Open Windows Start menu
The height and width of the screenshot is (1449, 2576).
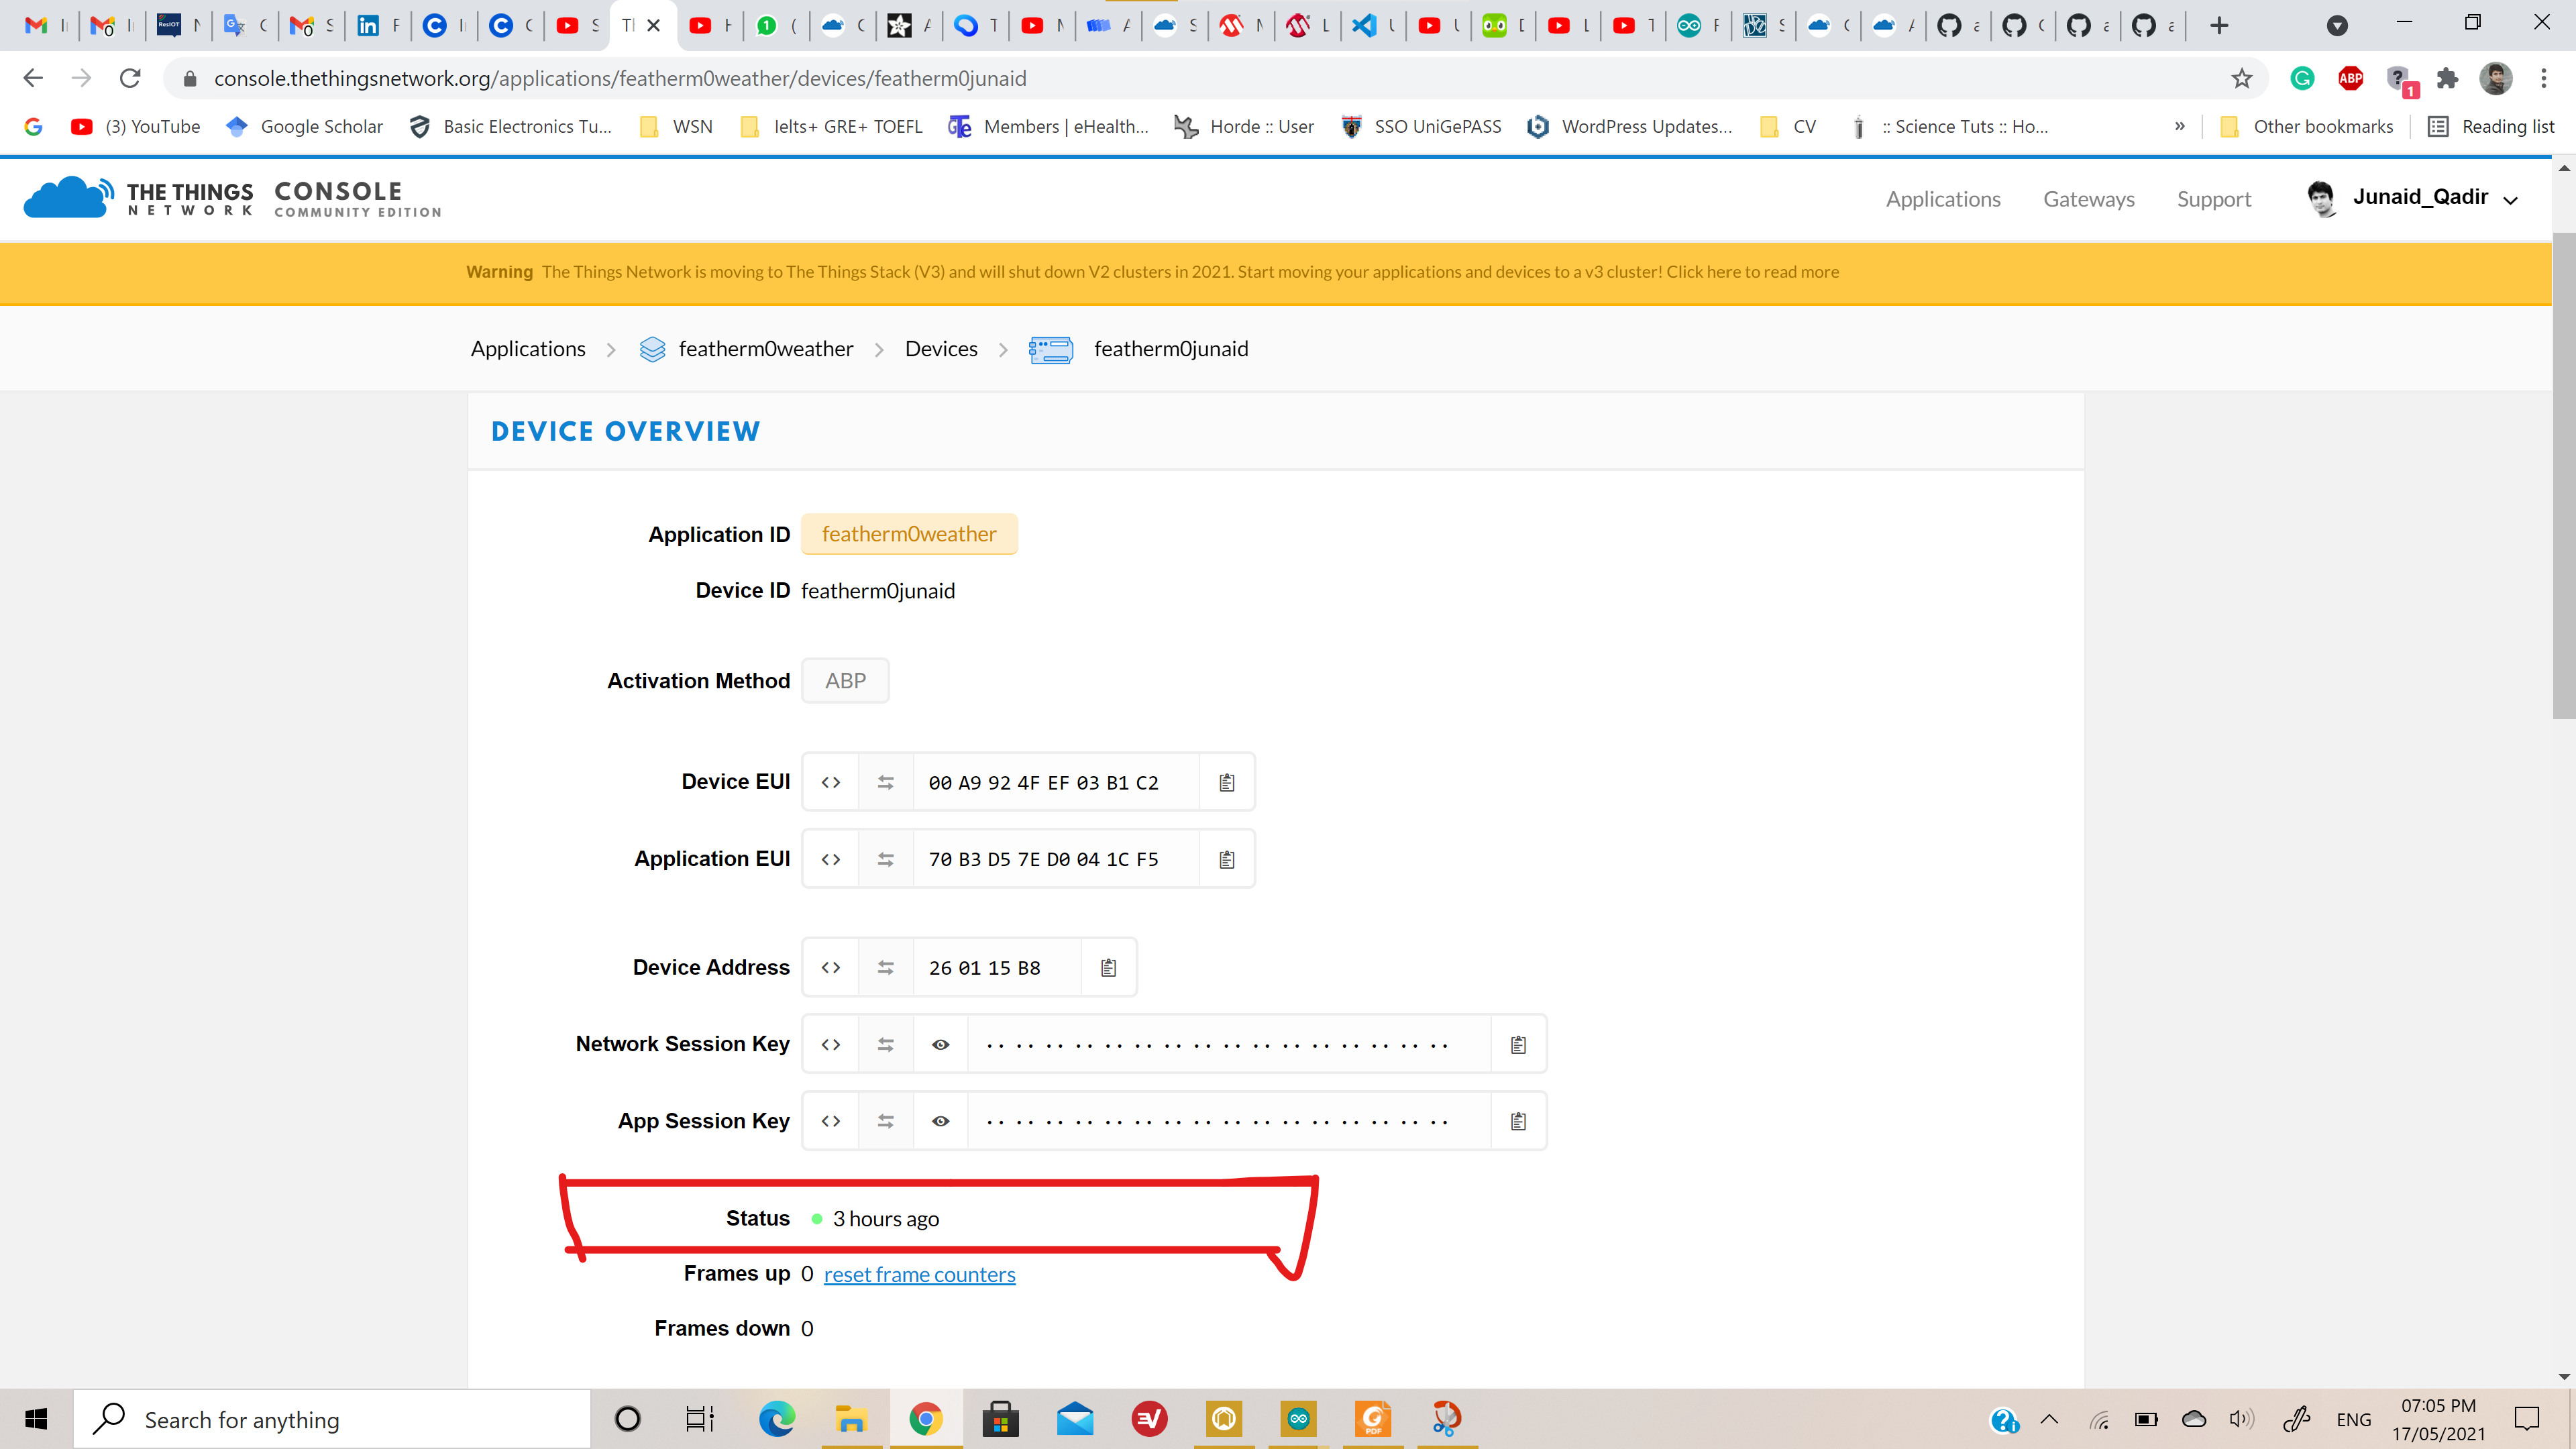(x=36, y=1419)
